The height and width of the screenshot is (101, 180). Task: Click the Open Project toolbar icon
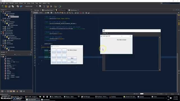9,6
